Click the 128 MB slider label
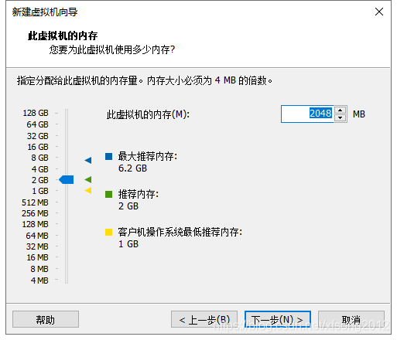397x340 pixels. click(36, 224)
